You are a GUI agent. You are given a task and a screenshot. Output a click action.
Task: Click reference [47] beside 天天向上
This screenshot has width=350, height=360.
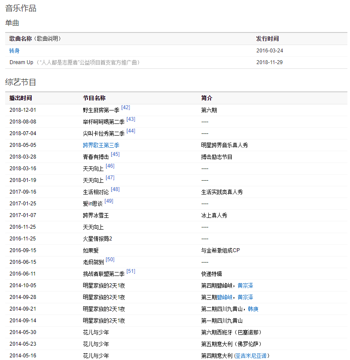coord(110,178)
